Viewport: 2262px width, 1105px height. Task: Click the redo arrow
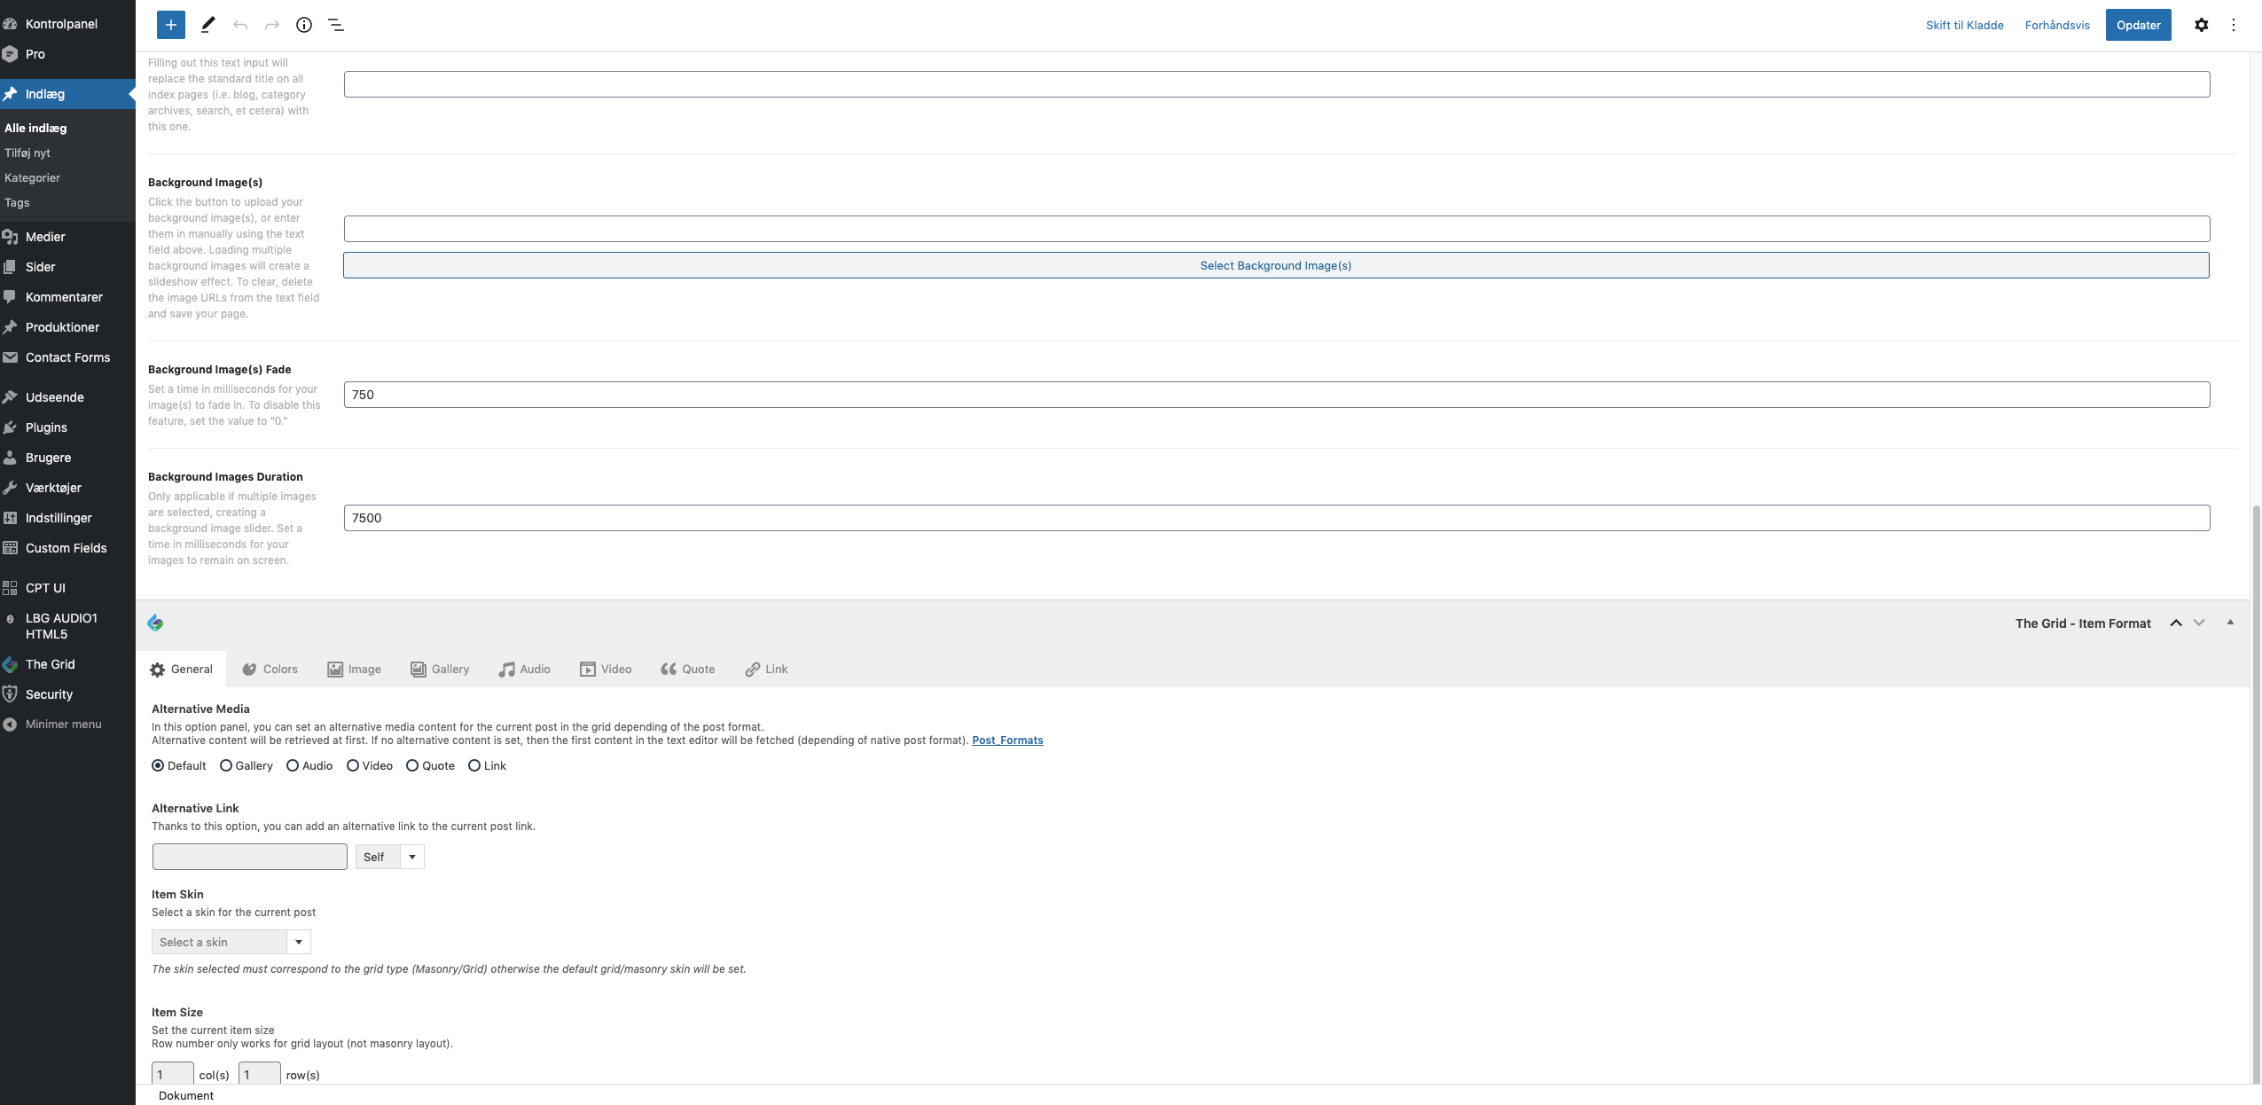click(272, 25)
